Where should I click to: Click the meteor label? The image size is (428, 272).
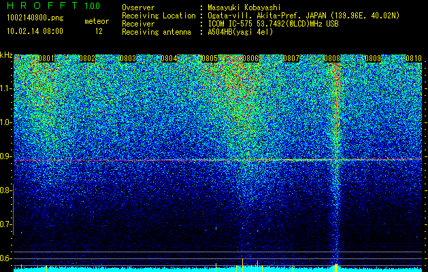[97, 21]
